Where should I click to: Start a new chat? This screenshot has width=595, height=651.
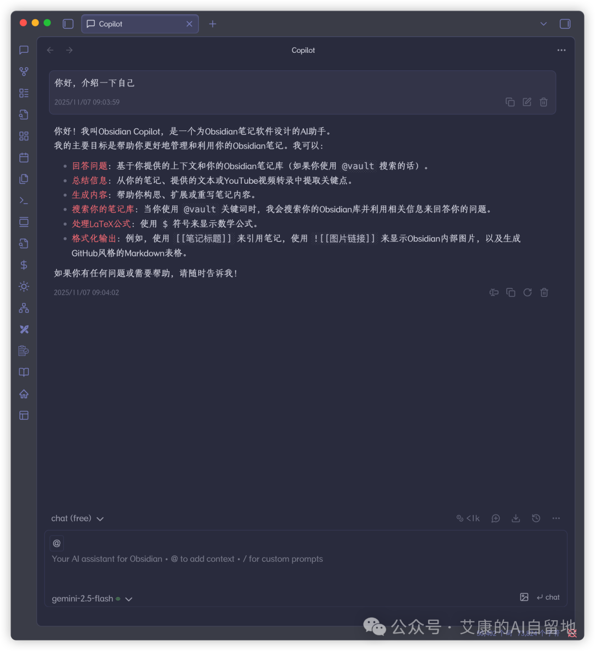[495, 518]
